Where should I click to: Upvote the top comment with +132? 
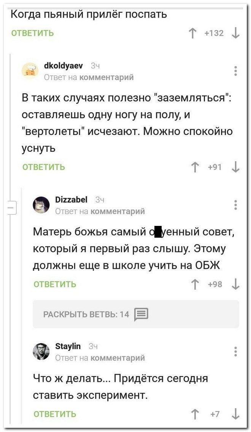(192, 33)
